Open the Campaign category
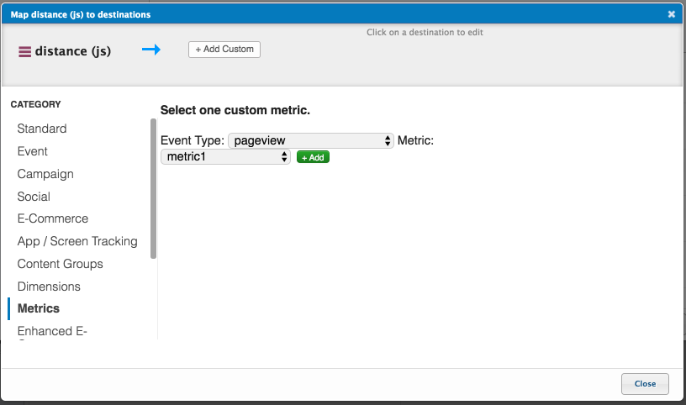This screenshot has width=686, height=405. click(x=45, y=174)
